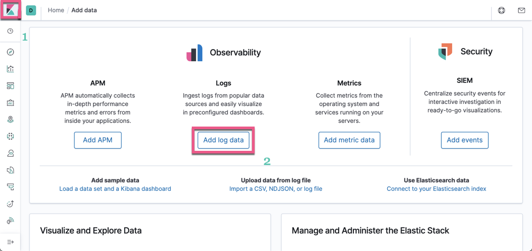Viewport: 532px width, 251px height.
Task: Click the Add data breadcrumb
Action: click(x=84, y=10)
